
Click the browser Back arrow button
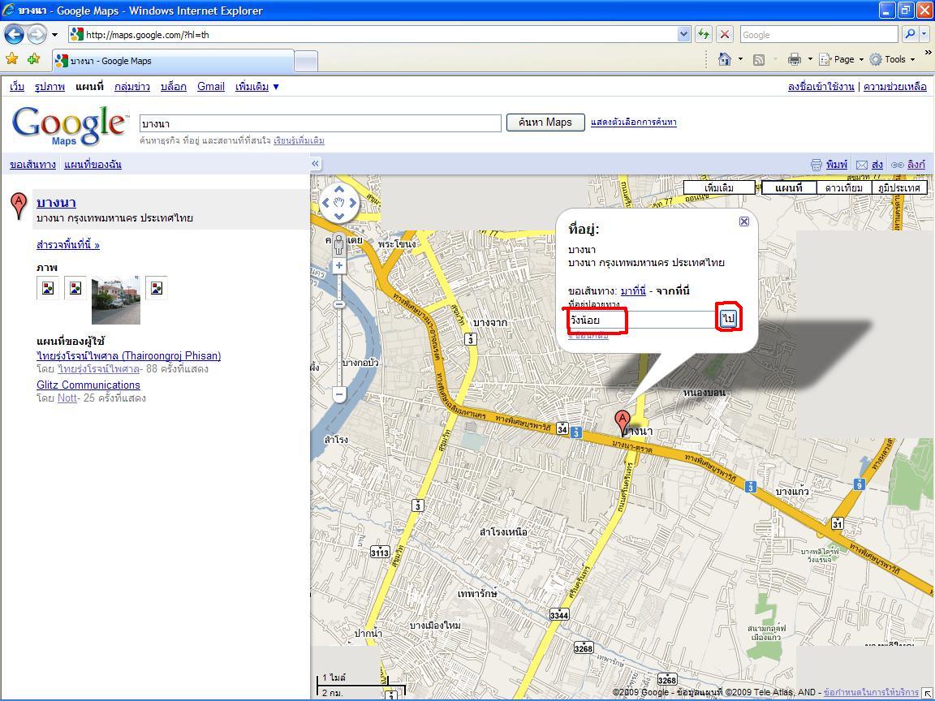(x=15, y=35)
